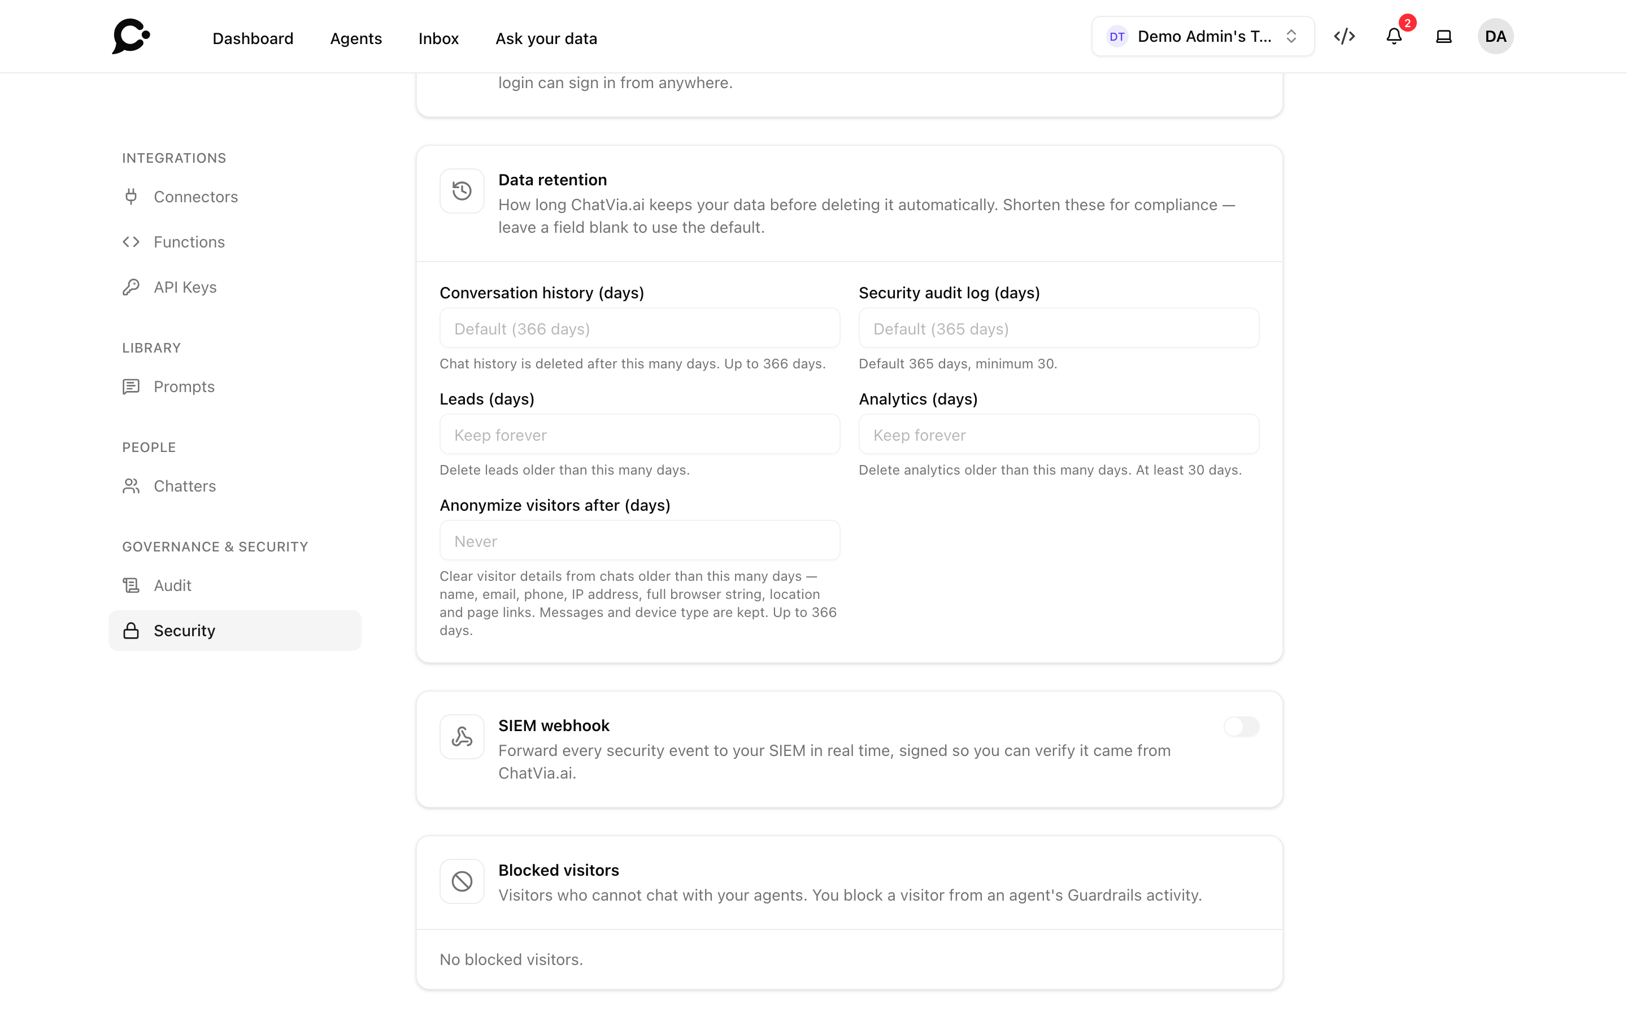This screenshot has width=1627, height=1017.
Task: Open the notifications bell
Action: pyautogui.click(x=1394, y=36)
